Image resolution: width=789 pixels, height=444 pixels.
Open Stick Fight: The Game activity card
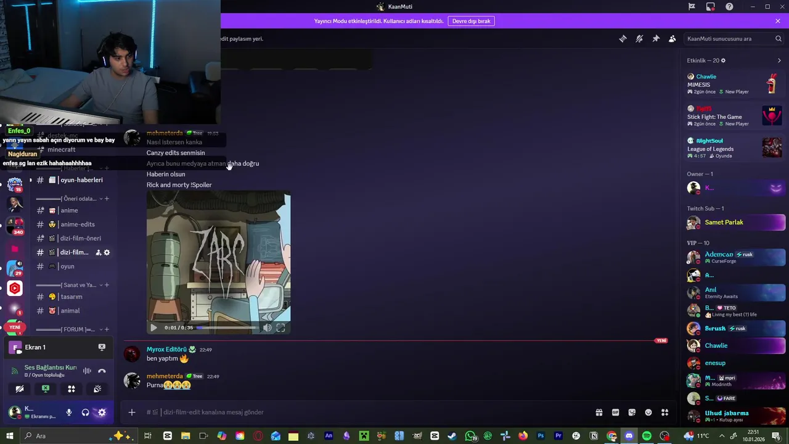tap(735, 116)
